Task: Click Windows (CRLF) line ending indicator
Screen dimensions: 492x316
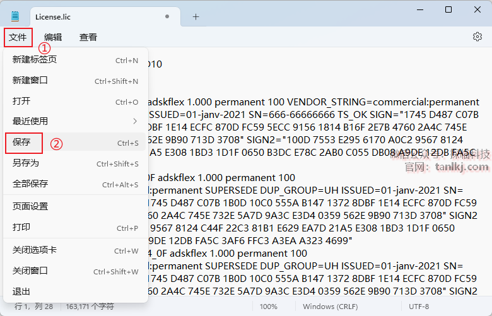Action: tap(330, 307)
